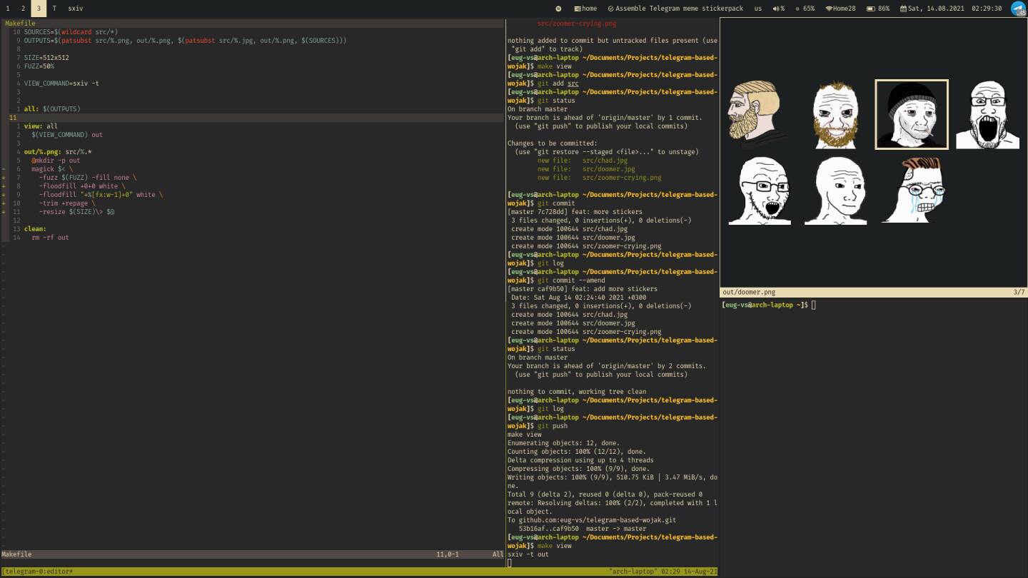Click the brightness dot icon before 65%
This screenshot has height=578, width=1028.
(799, 9)
